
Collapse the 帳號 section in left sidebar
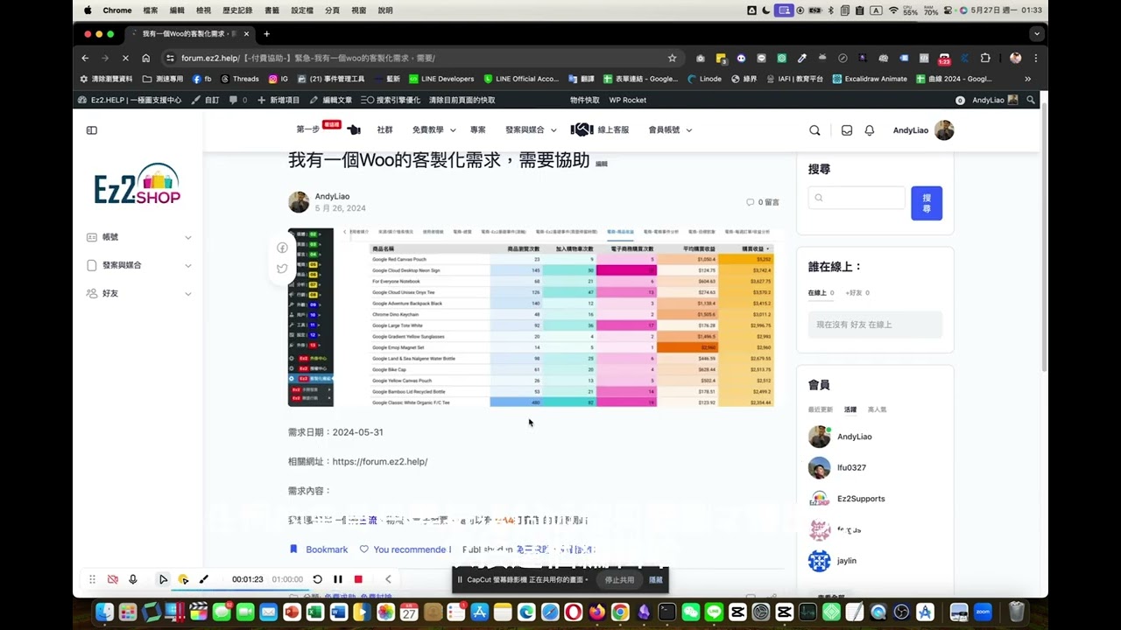tap(187, 236)
